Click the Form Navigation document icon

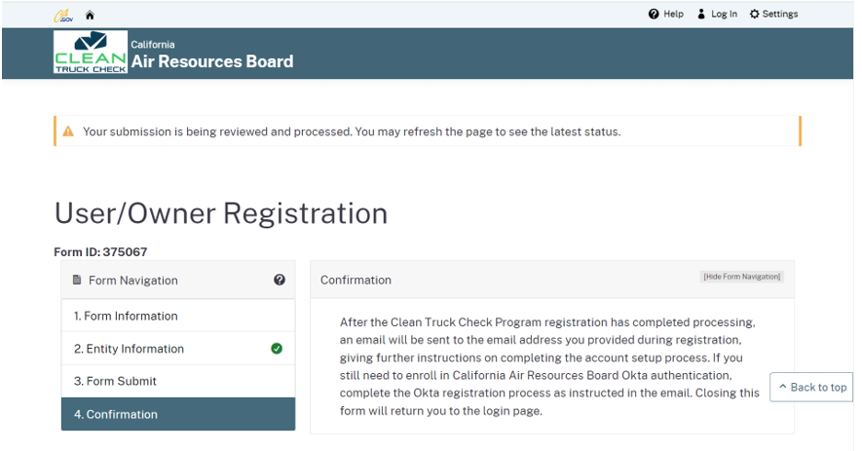pos(77,281)
